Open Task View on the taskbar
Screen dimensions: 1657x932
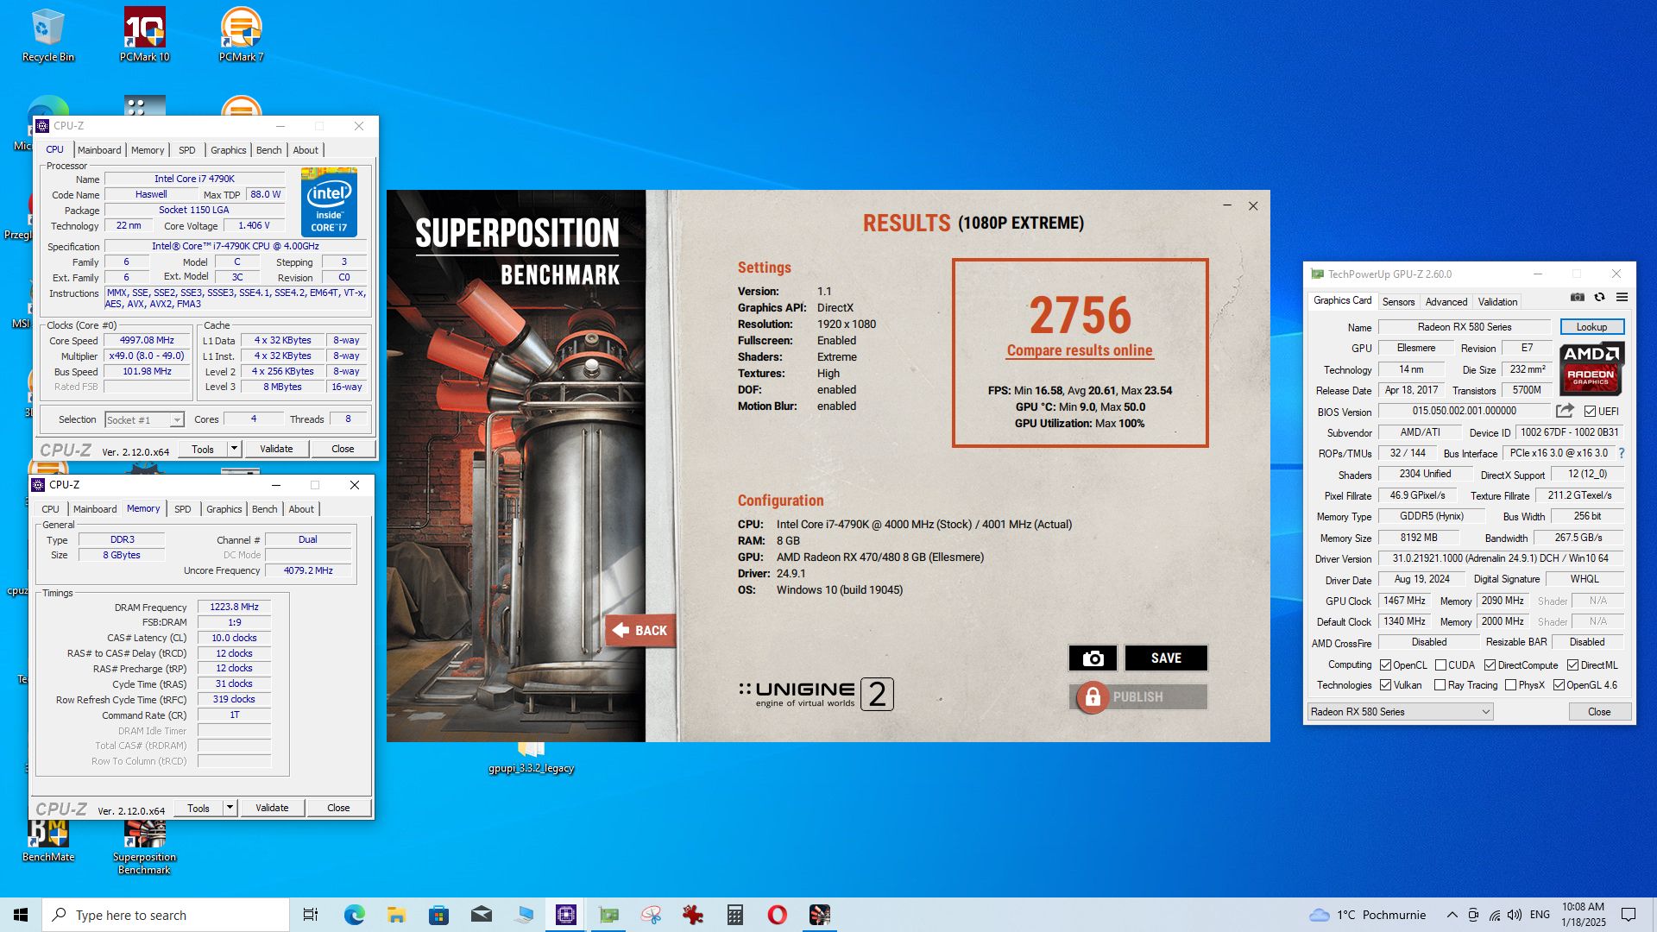(x=311, y=915)
